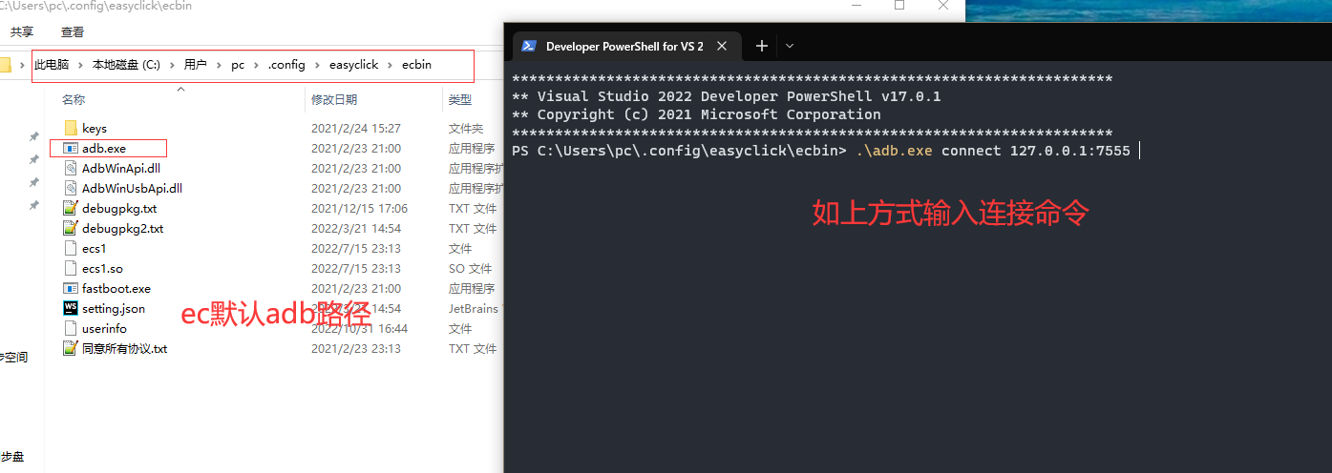This screenshot has height=473, width=1332.
Task: Click .config in the address breadcrumb
Action: tap(286, 65)
